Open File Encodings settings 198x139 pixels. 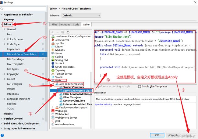pos(15,59)
